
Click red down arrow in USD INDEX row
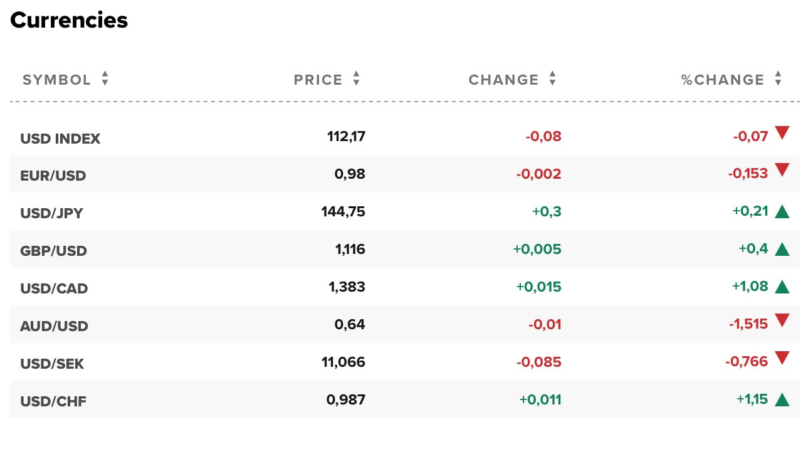tap(782, 132)
